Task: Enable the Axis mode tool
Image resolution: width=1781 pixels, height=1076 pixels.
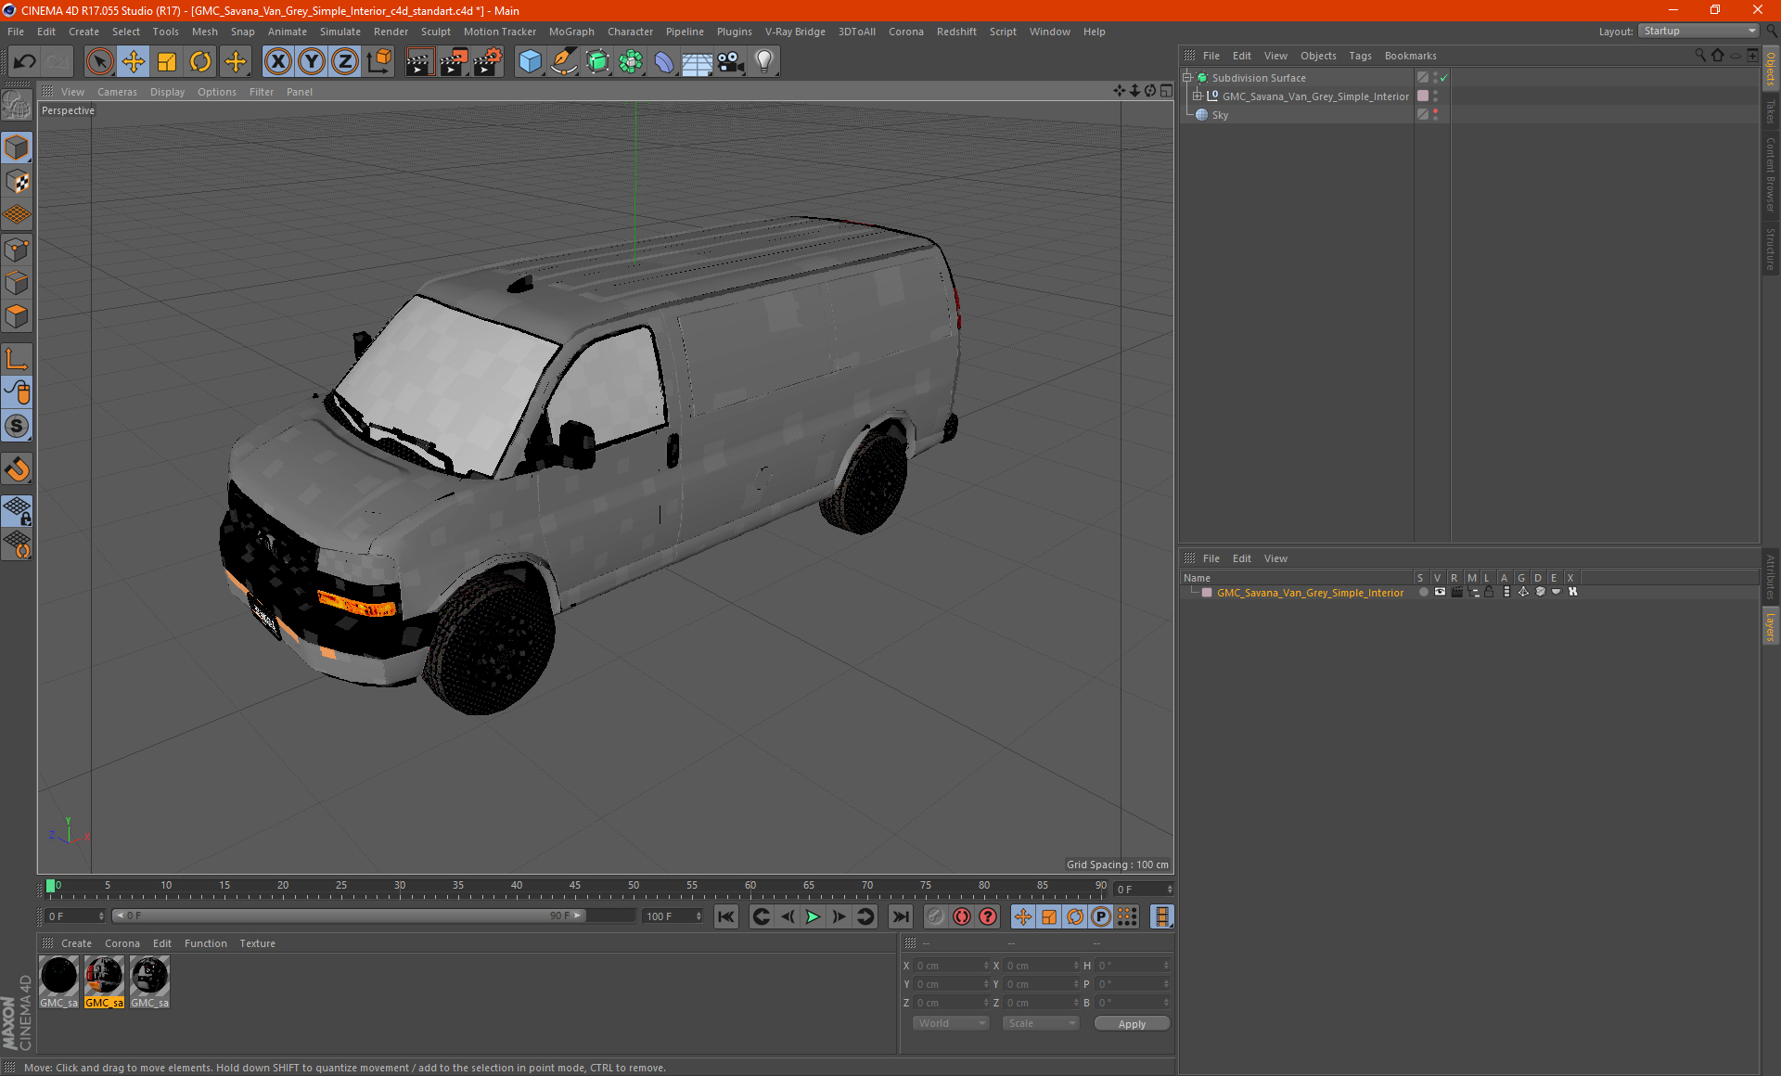Action: tap(18, 359)
